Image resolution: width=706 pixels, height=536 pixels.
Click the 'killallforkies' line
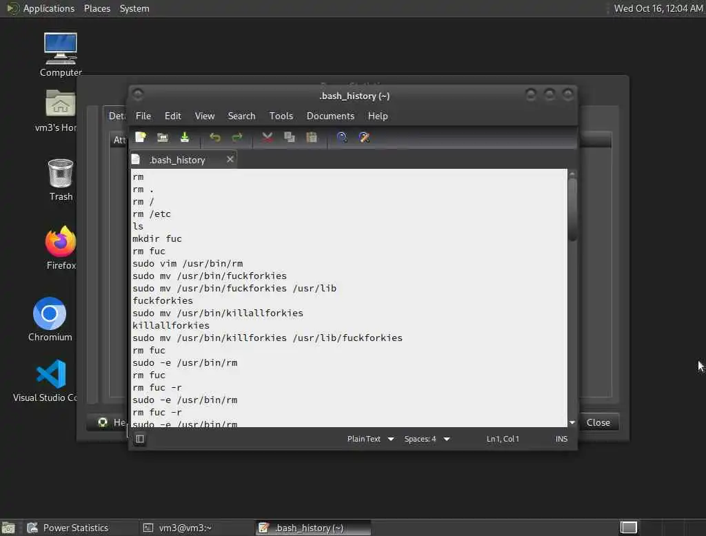[171, 325]
